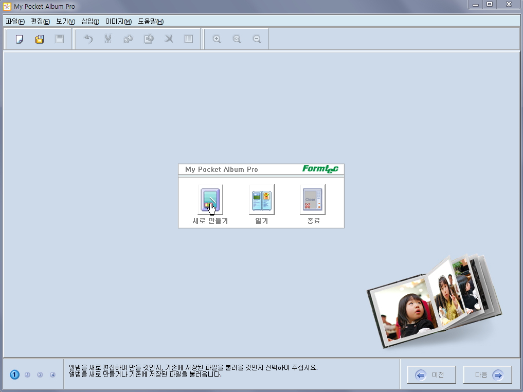Open the 보기(V) menu
The height and width of the screenshot is (392, 523).
[x=65, y=22]
